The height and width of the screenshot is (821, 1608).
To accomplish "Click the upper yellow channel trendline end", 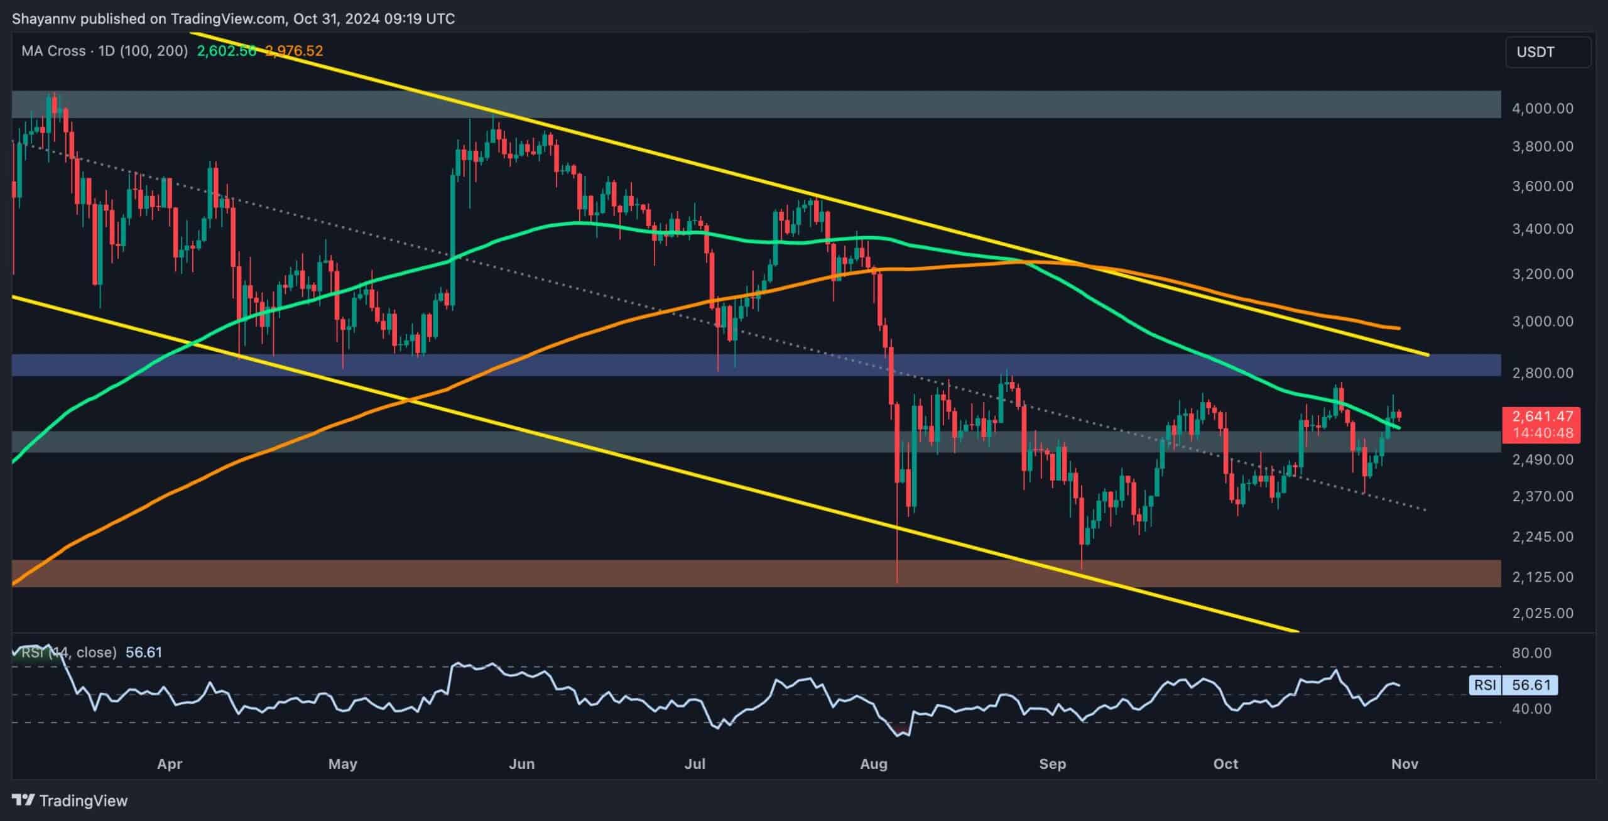I will pos(1427,355).
